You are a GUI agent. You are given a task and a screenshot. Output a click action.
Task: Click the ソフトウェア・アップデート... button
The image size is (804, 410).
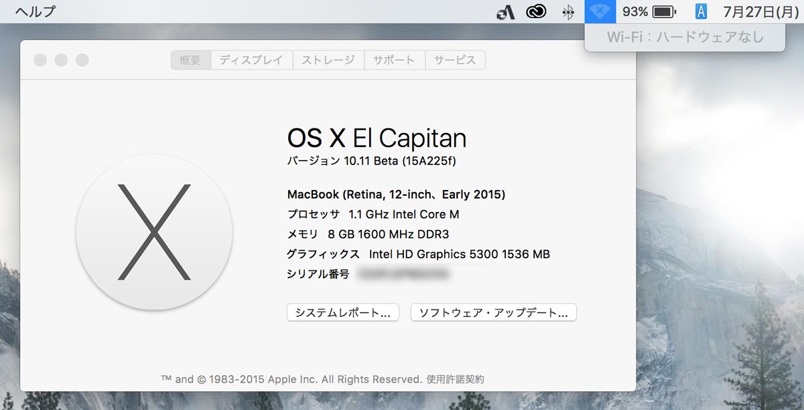pyautogui.click(x=494, y=312)
